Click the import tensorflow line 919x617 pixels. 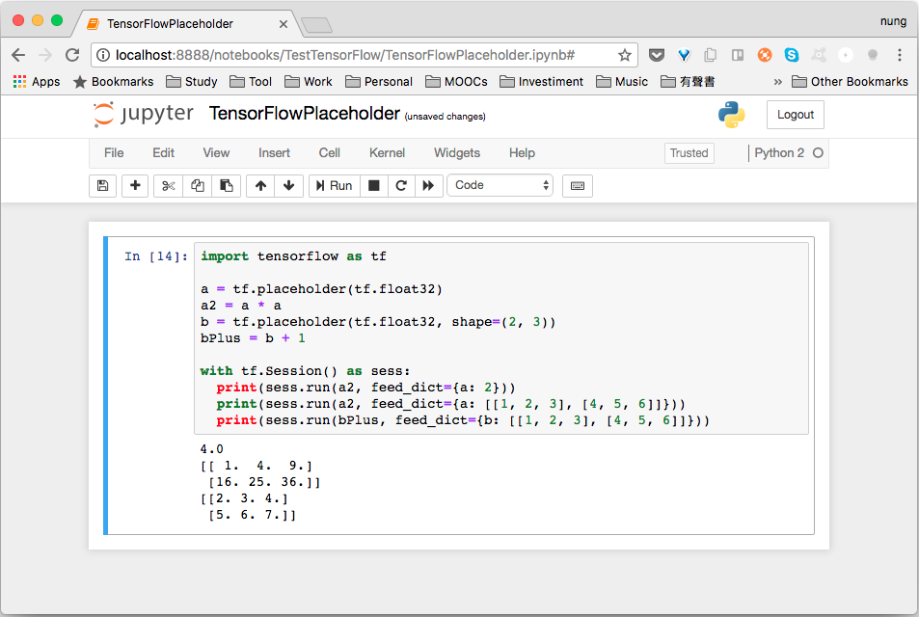[293, 256]
